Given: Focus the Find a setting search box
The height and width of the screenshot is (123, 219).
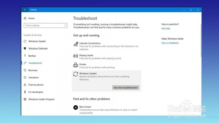Looking at the screenshot, I should [x=45, y=25].
